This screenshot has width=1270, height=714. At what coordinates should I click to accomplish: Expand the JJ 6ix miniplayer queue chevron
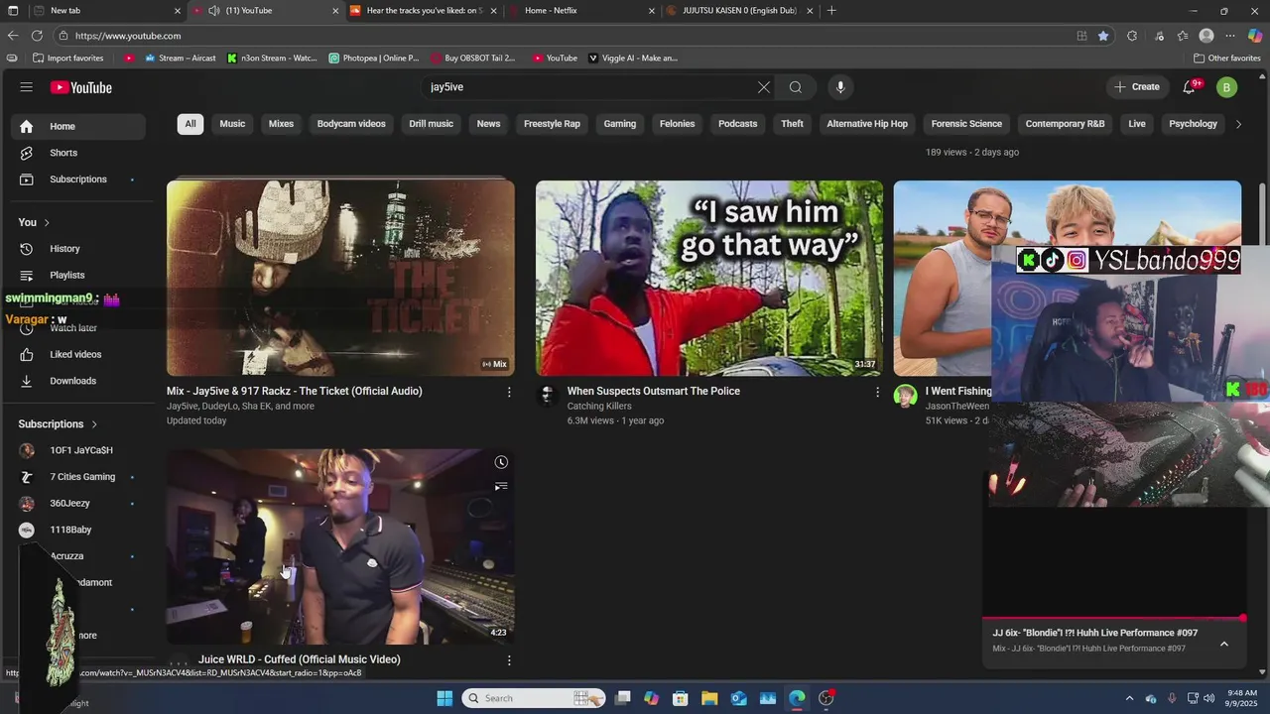[x=1224, y=644]
